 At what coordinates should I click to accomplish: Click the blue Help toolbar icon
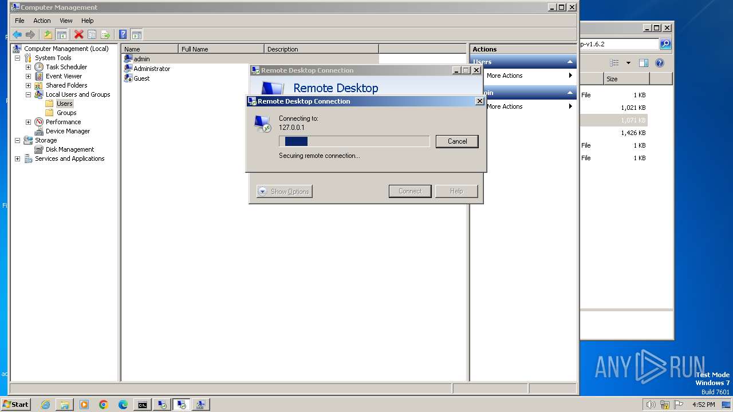(x=123, y=35)
